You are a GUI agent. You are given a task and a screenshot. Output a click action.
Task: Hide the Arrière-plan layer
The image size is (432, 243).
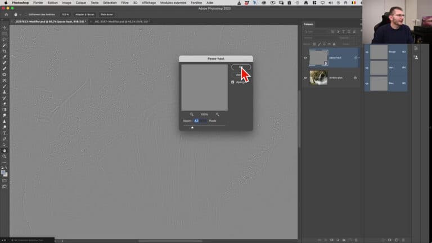[305, 78]
